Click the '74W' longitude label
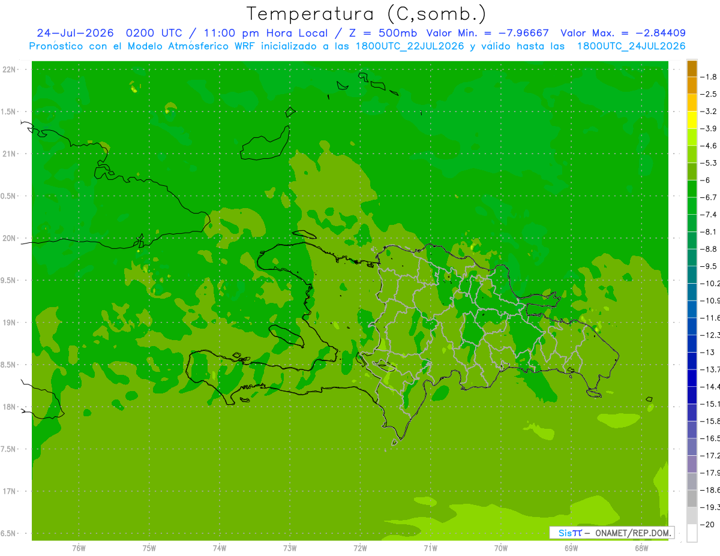The image size is (720, 556). (x=220, y=548)
